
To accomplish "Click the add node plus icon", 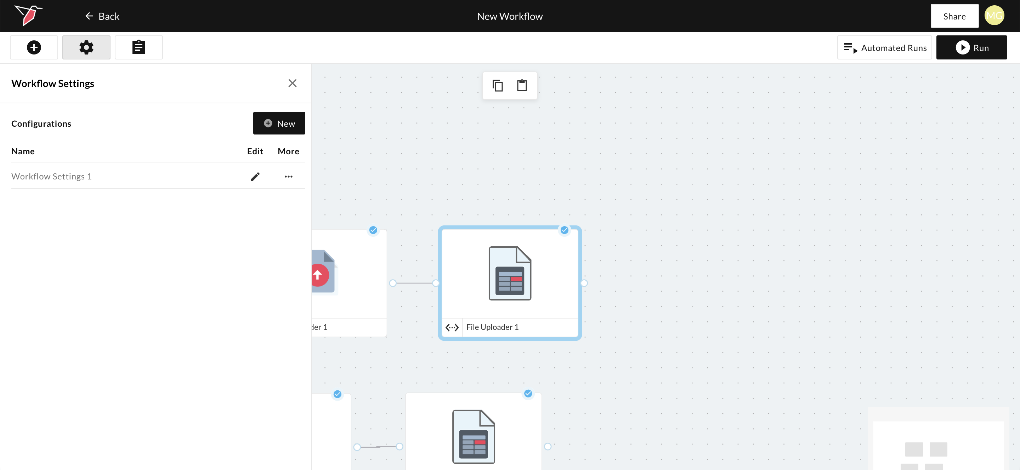I will click(34, 47).
